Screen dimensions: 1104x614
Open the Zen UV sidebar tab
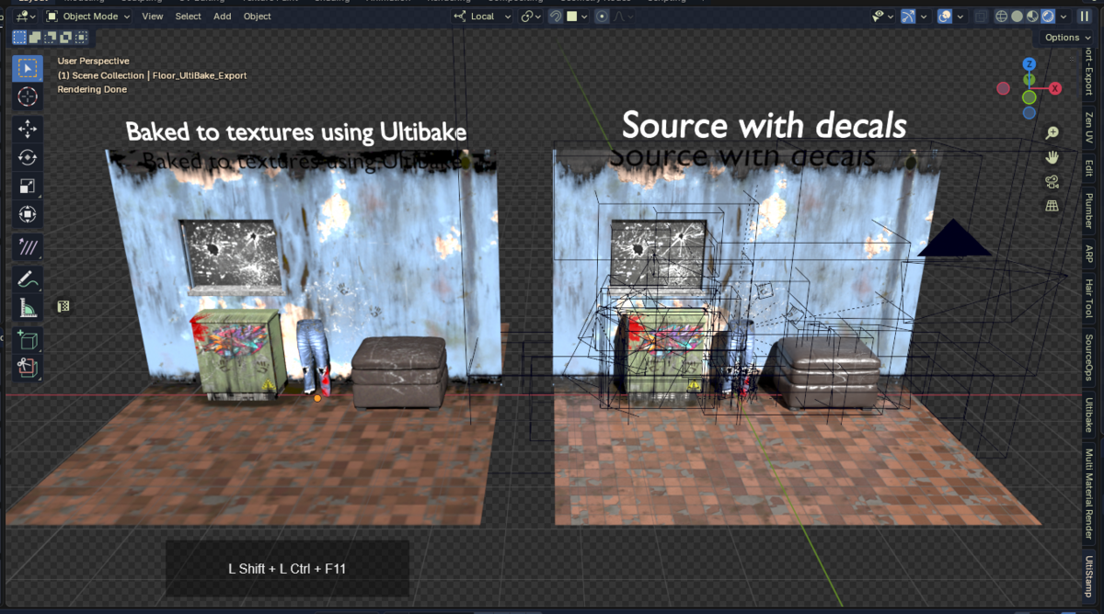tap(1090, 129)
